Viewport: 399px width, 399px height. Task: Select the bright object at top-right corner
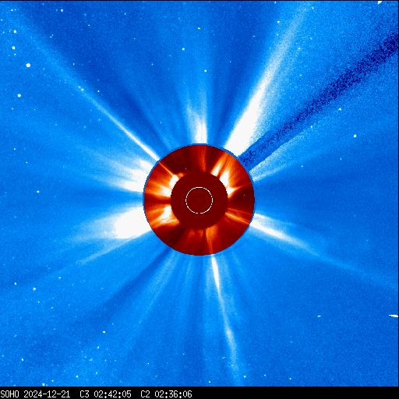380,2
